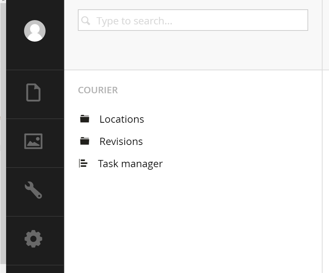Select the Revisions tree node label

pos(121,141)
